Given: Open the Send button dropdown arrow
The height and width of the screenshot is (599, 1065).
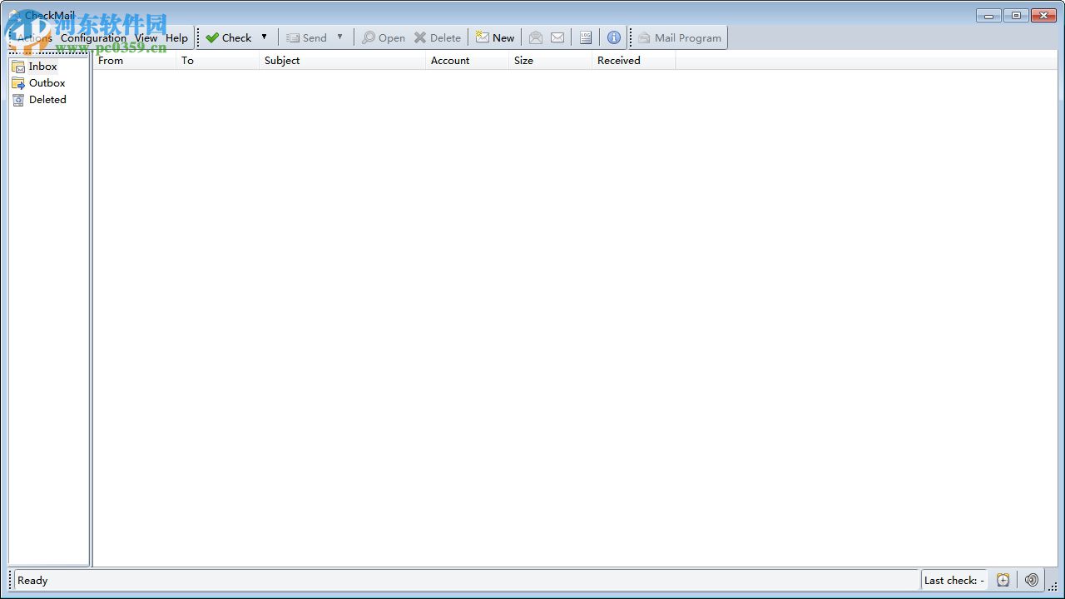Looking at the screenshot, I should click(x=339, y=37).
